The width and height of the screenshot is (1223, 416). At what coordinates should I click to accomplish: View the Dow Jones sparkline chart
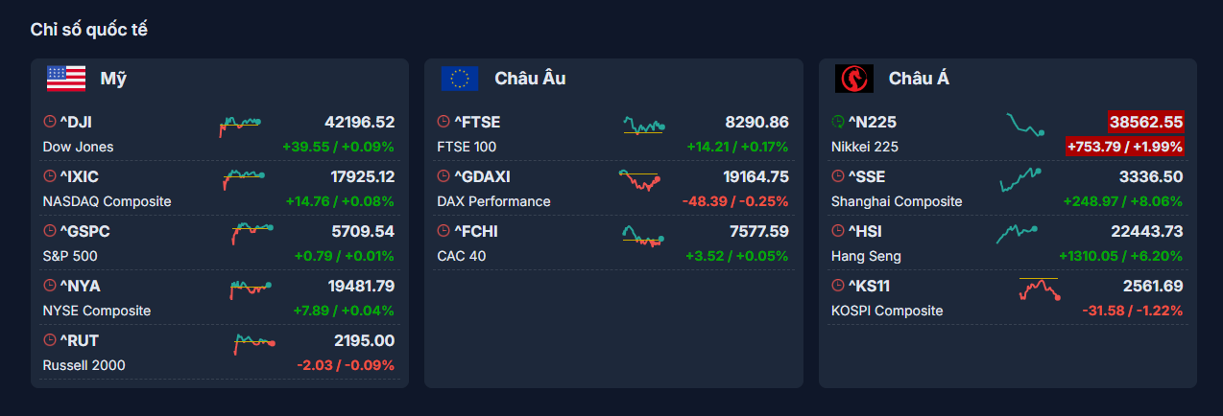[x=241, y=125]
